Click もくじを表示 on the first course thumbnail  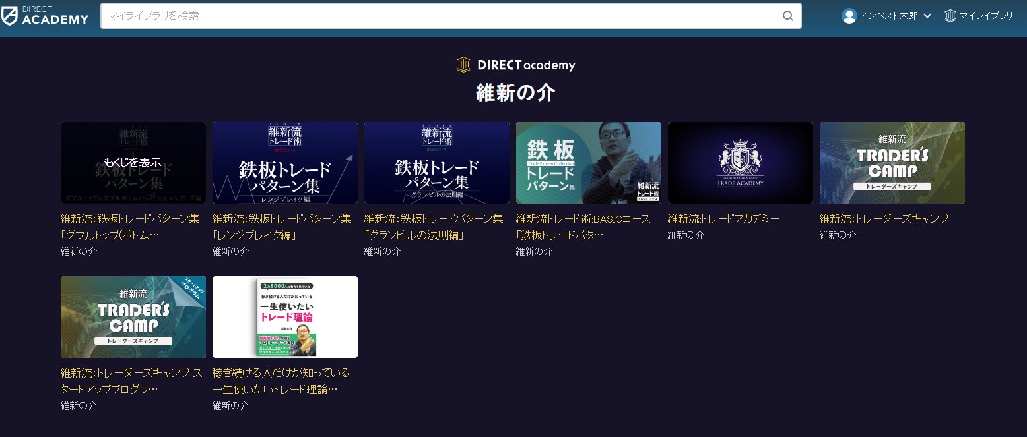point(133,162)
